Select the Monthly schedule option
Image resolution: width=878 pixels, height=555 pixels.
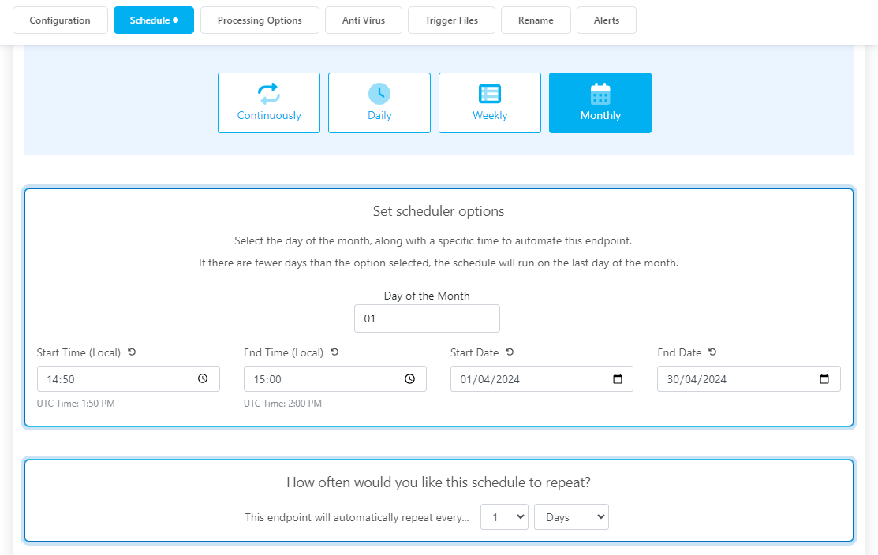tap(600, 103)
